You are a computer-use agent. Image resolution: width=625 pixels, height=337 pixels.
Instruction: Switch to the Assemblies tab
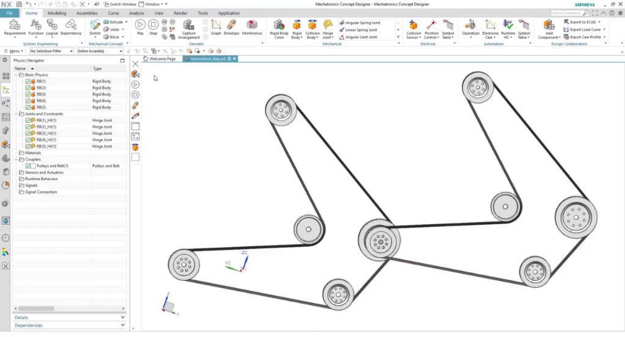coord(87,13)
